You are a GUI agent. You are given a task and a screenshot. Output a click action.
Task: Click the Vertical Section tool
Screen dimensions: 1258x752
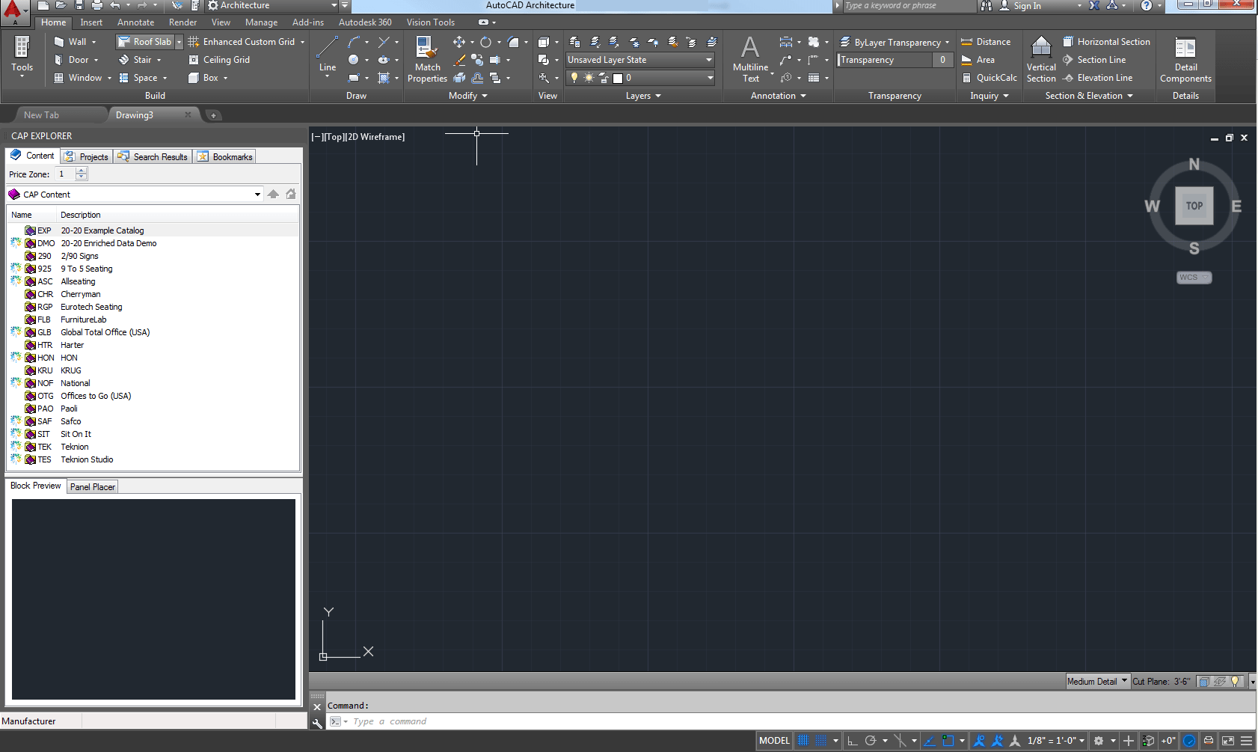pyautogui.click(x=1041, y=59)
